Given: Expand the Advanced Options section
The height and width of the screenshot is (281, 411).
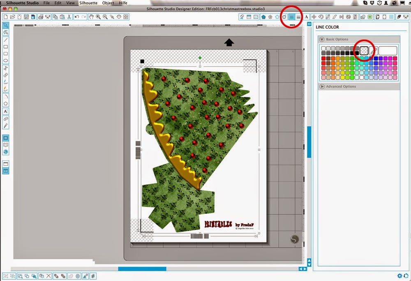Looking at the screenshot, I should click(322, 86).
